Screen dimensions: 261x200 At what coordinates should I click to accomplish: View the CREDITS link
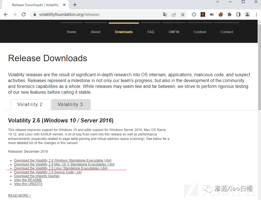[28, 184]
